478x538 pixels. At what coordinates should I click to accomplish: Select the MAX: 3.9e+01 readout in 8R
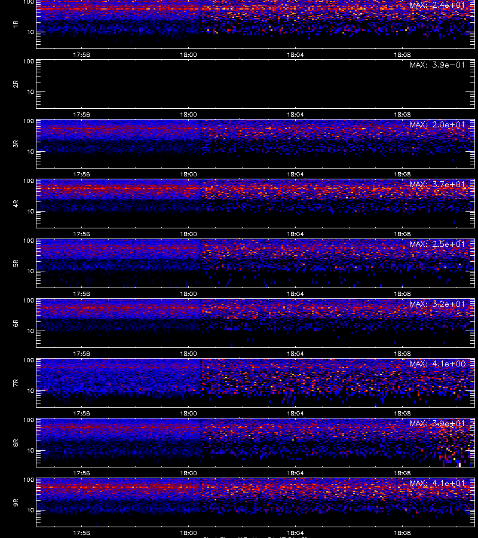click(437, 423)
